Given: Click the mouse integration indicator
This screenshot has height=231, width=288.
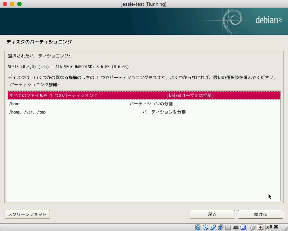Looking at the screenshot, I should point(253,227).
